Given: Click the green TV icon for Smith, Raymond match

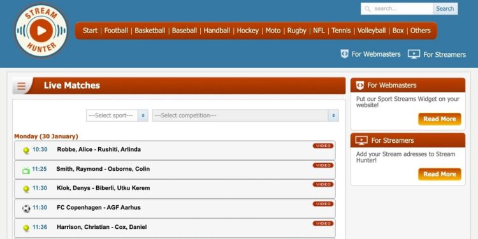Looking at the screenshot, I should click(x=26, y=170).
